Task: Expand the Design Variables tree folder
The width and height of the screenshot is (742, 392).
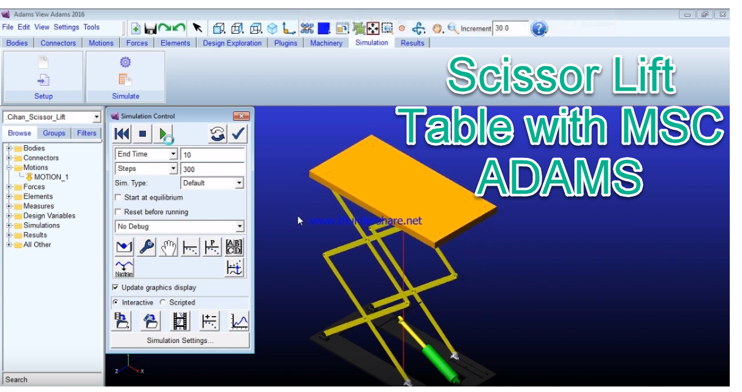Action: [x=9, y=216]
